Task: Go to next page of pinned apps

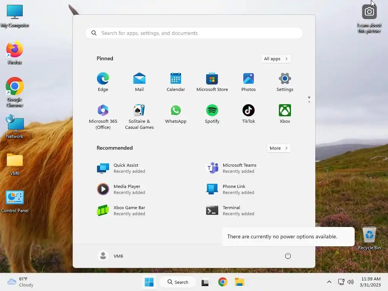Action: tap(309, 102)
